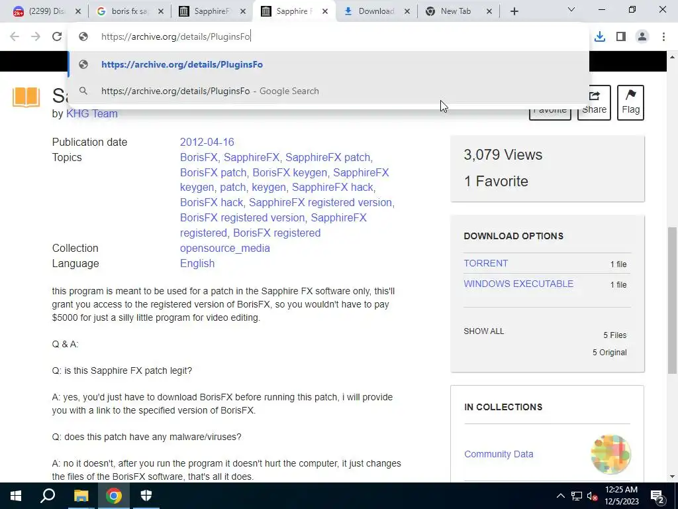Close the 'boris fx sa' Google tab
This screenshot has height=509, width=678.
tap(160, 11)
